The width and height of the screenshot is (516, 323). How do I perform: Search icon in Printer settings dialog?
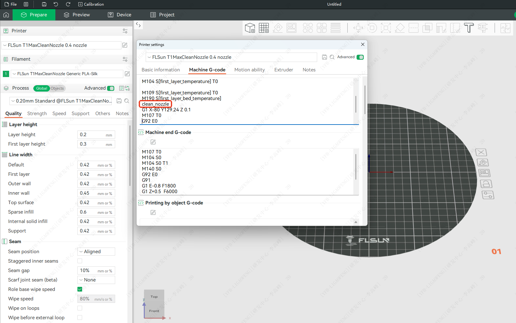tap(332, 57)
